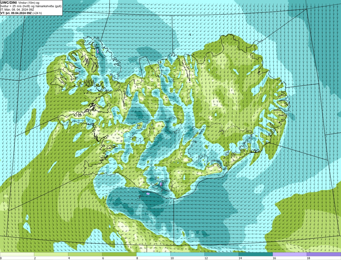This screenshot has height=260, width=341.
Task: Click the "0" tick label on the color scale
Action: 1,258
